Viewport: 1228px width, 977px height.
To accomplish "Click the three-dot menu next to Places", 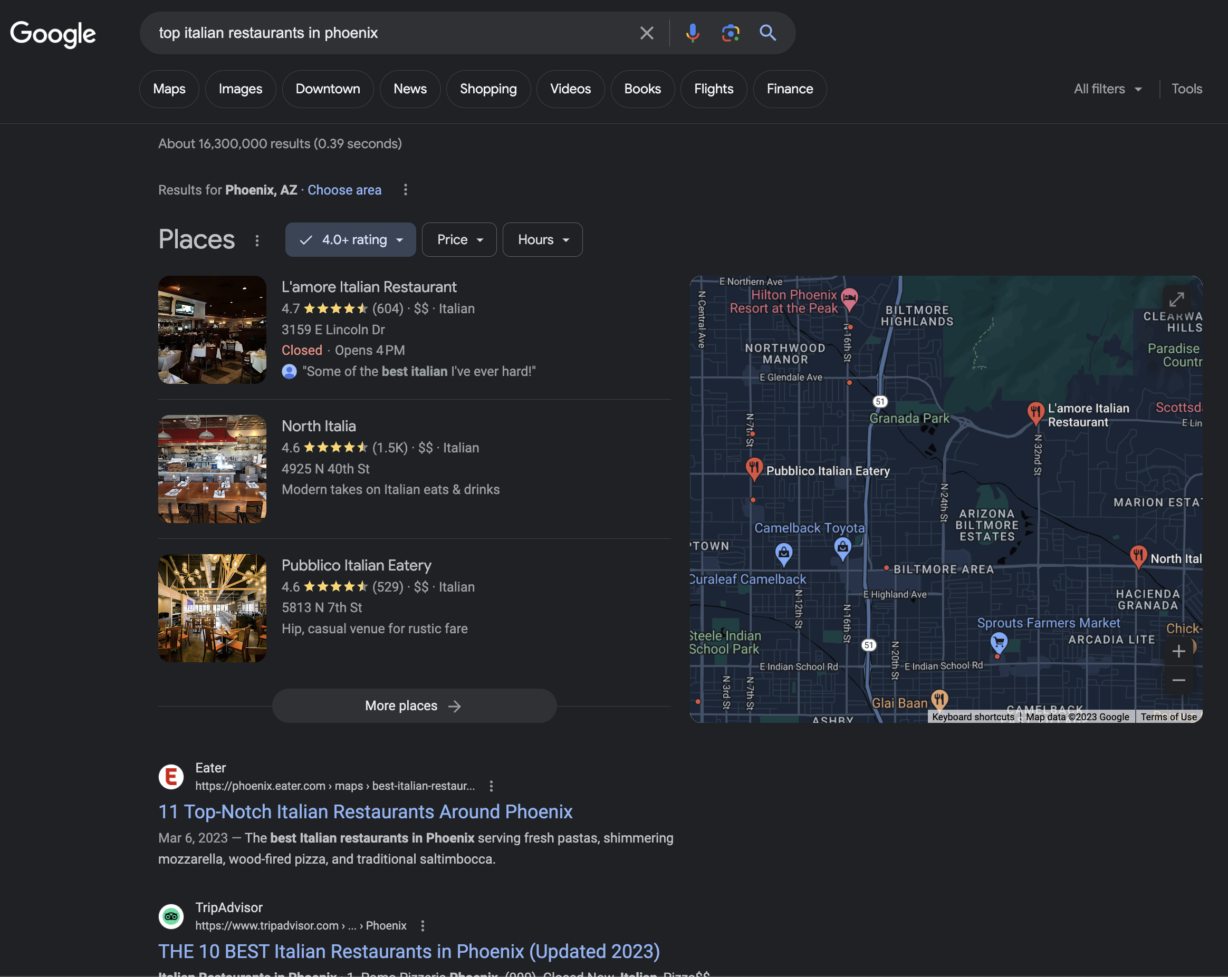I will coord(256,240).
